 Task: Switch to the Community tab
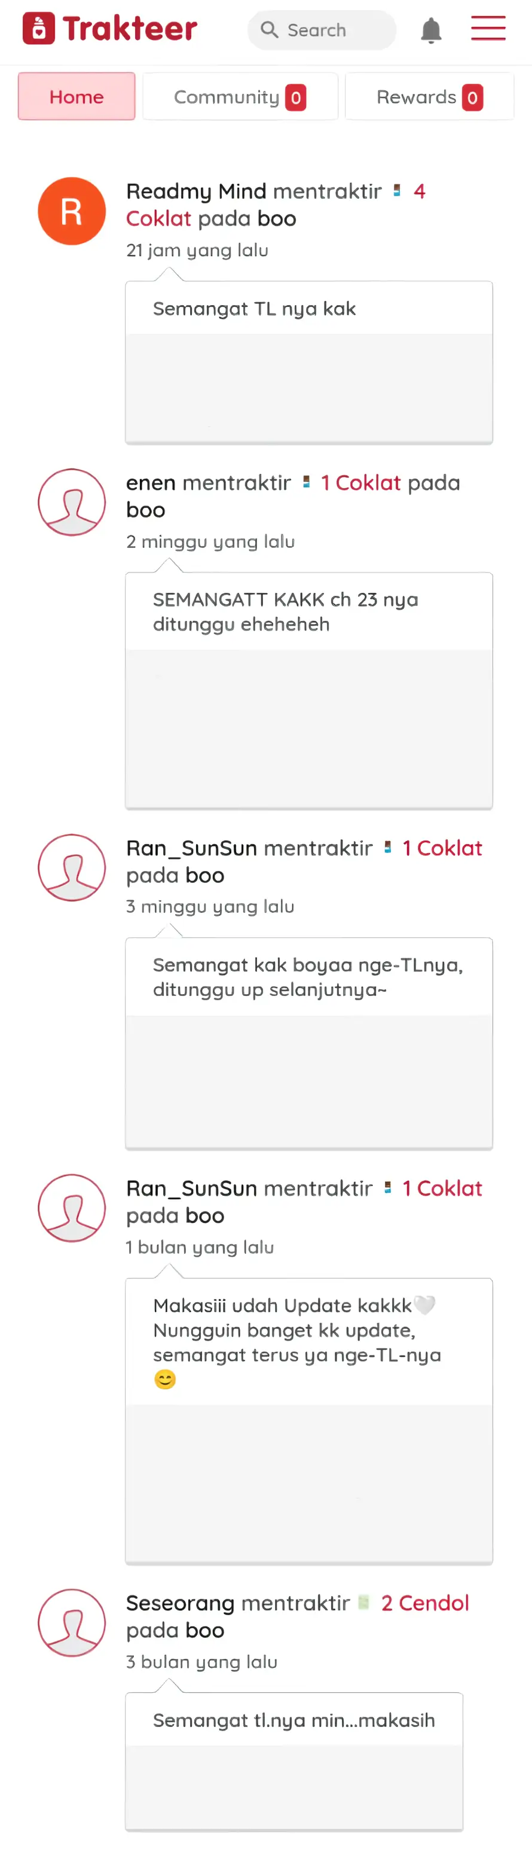(240, 96)
